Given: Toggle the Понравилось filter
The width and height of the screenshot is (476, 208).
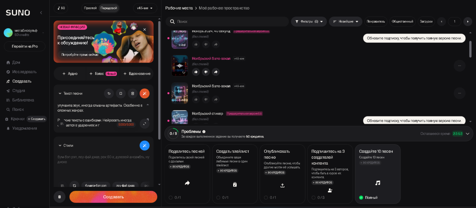Looking at the screenshot, I should [376, 21].
